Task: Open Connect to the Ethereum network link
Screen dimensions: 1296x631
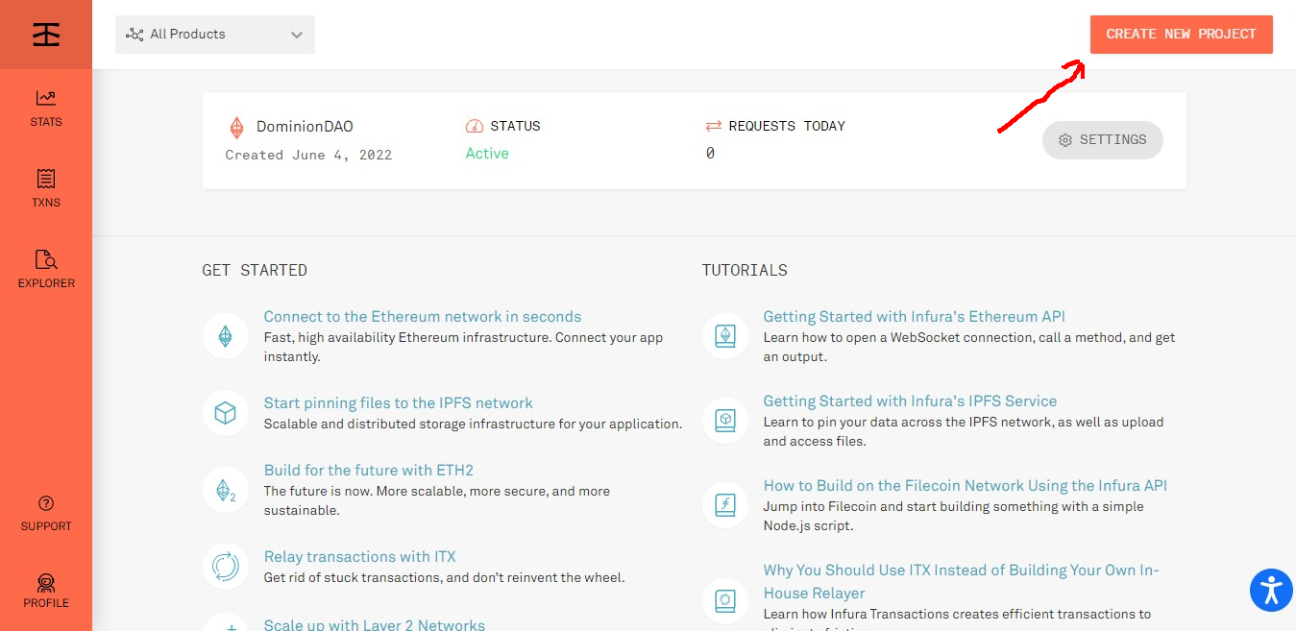Action: pyautogui.click(x=422, y=317)
